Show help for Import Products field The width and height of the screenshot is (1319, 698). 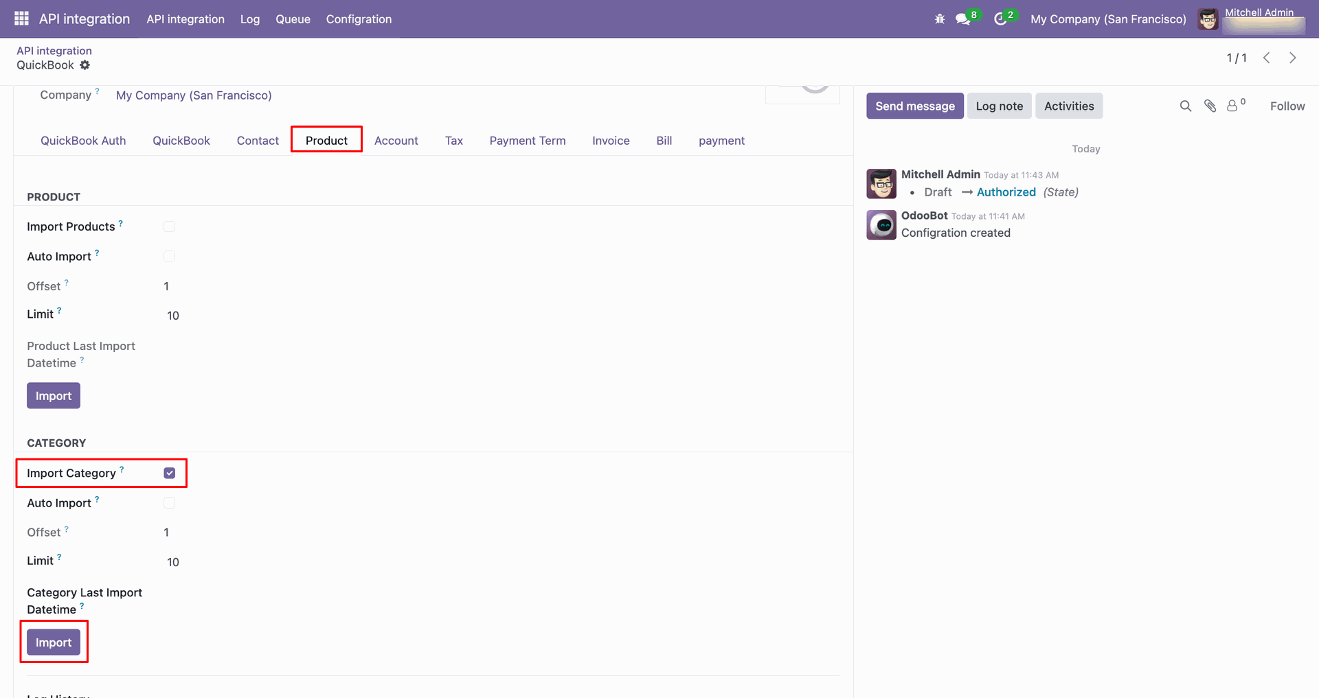pos(121,223)
